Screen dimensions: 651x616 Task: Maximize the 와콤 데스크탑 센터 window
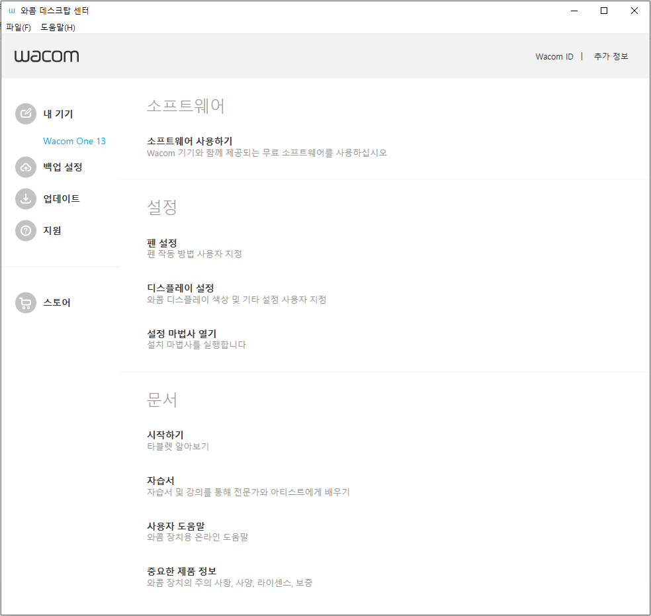coord(604,11)
